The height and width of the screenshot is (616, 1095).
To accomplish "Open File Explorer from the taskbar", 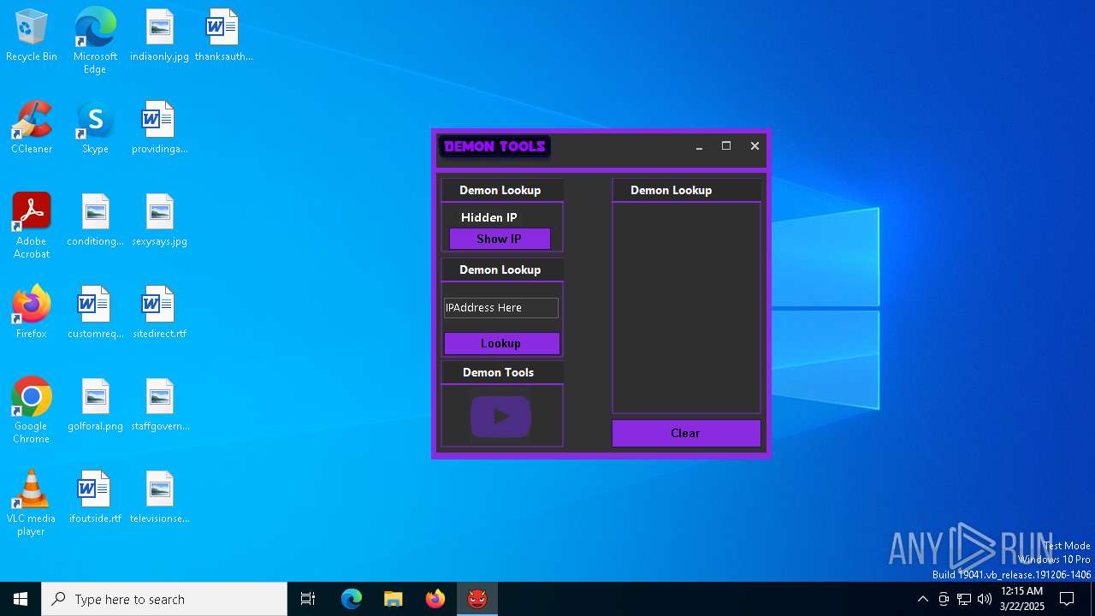I will tap(393, 599).
